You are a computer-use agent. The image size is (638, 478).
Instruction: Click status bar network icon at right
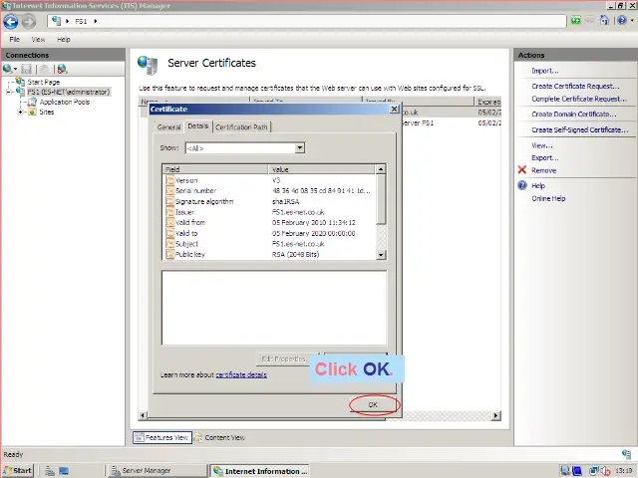coord(626,454)
